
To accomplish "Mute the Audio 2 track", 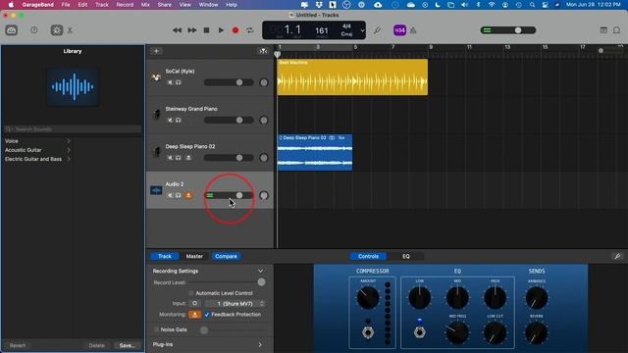I will point(170,195).
